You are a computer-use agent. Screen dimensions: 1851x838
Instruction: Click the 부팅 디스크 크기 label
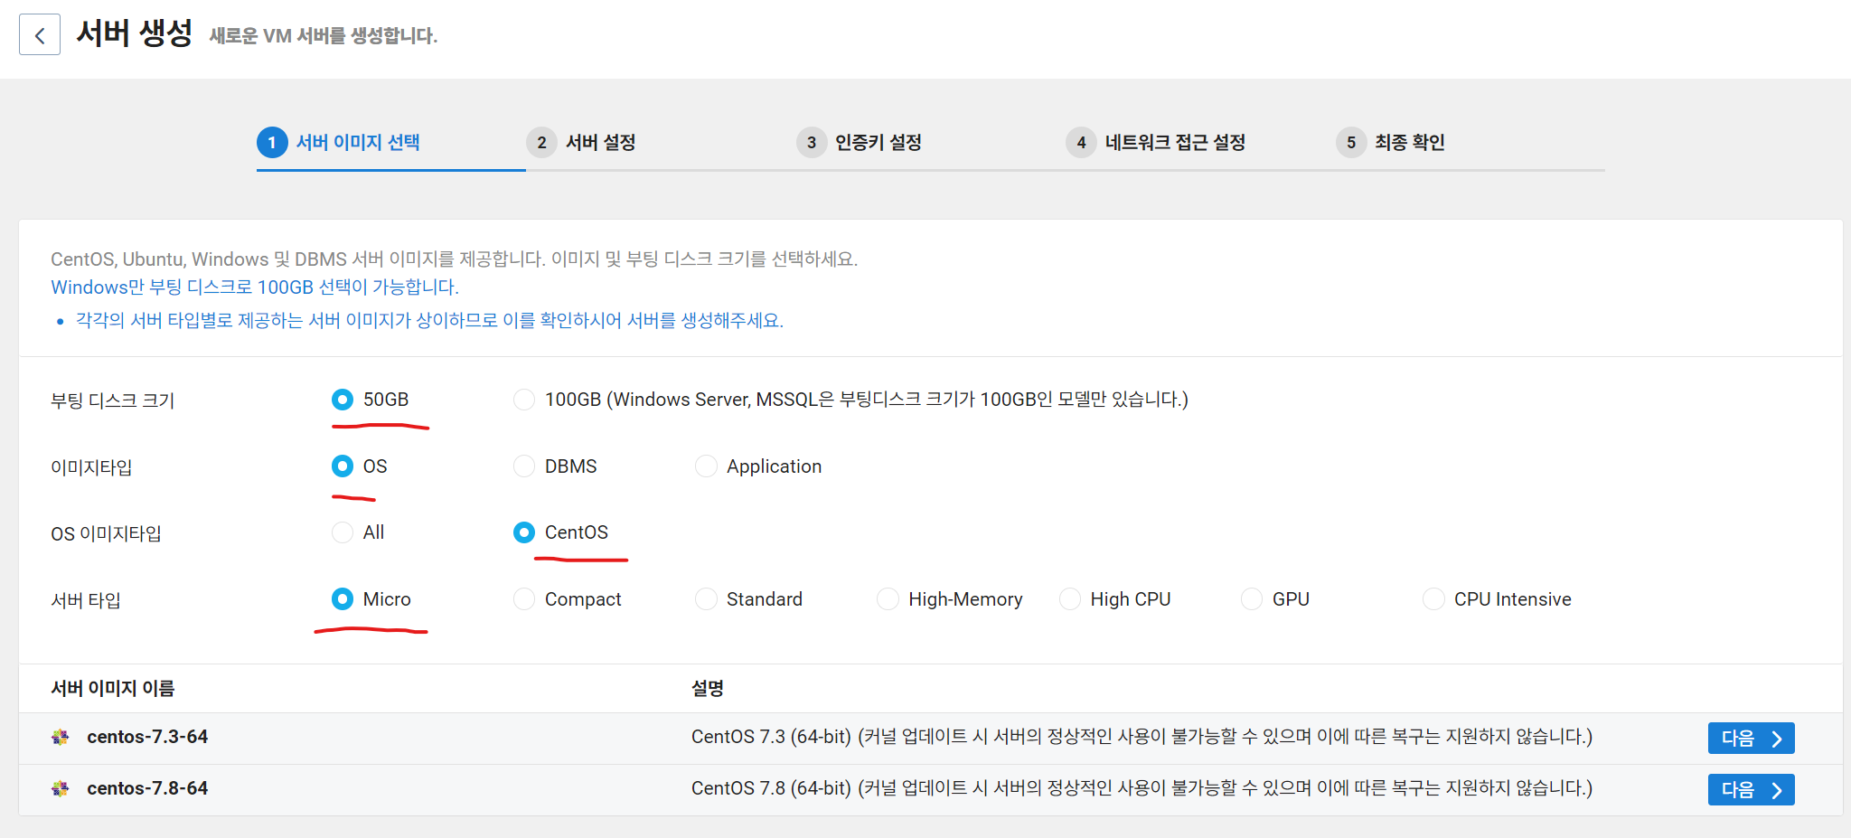click(x=113, y=400)
